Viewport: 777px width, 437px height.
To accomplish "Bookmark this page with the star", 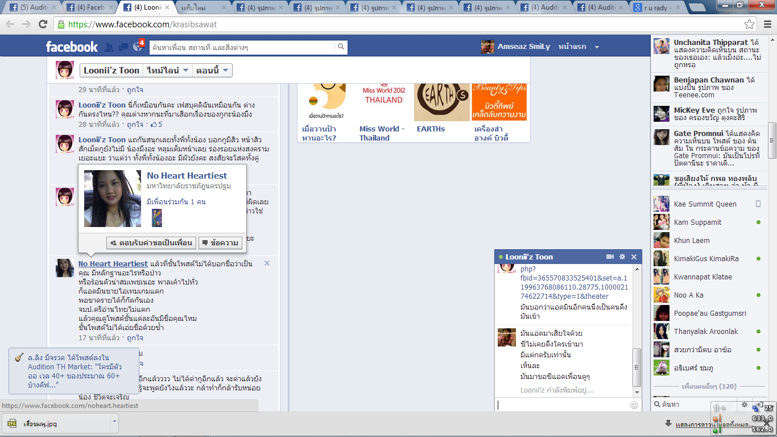I will coord(750,24).
